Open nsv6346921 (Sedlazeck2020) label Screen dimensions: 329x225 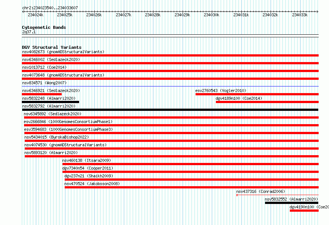(51, 91)
